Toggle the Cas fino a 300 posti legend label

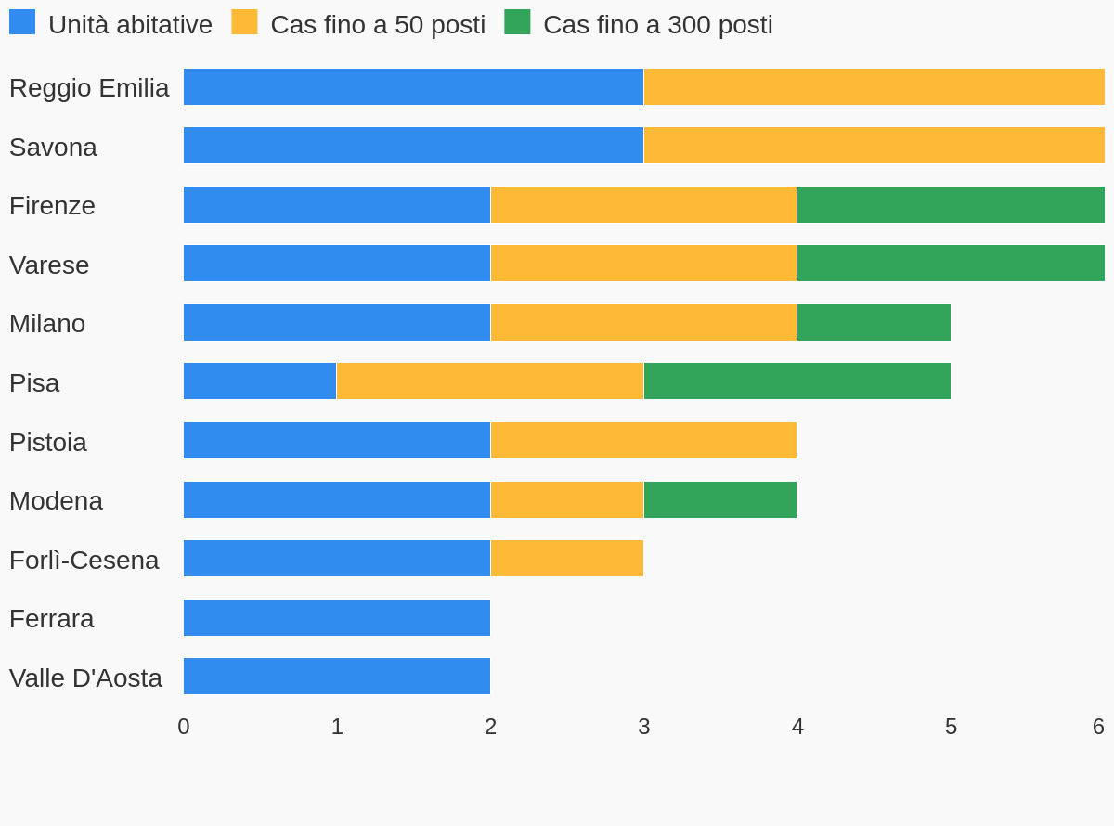tap(658, 25)
